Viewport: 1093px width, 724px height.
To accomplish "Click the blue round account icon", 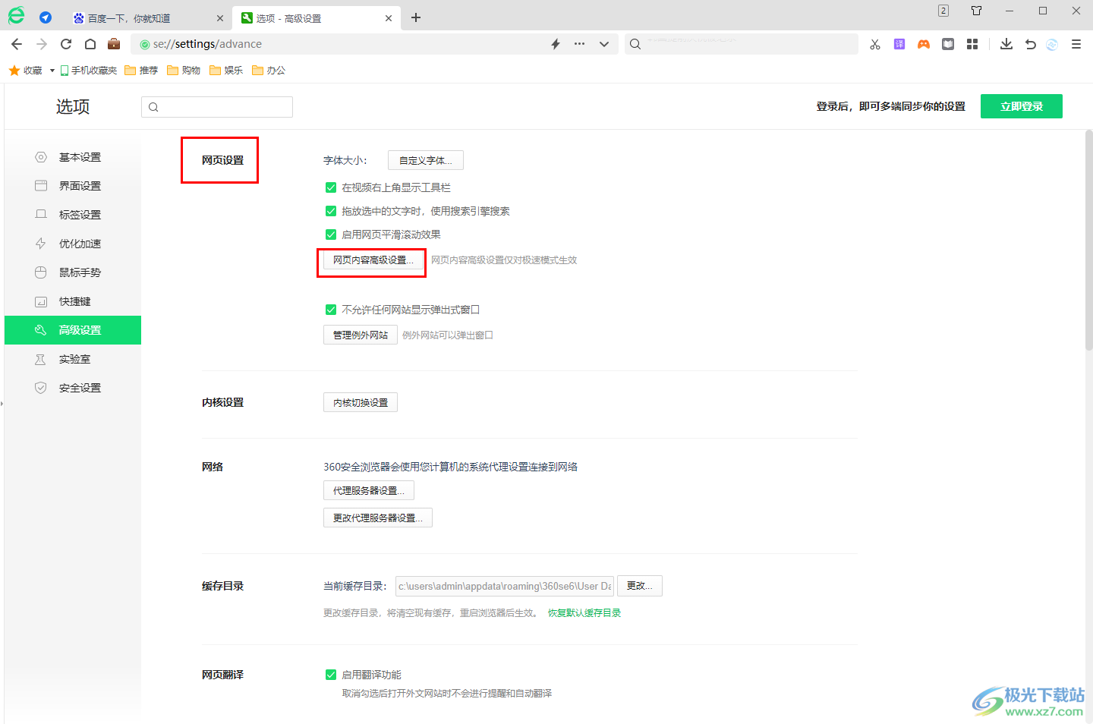I will pyautogui.click(x=1052, y=44).
